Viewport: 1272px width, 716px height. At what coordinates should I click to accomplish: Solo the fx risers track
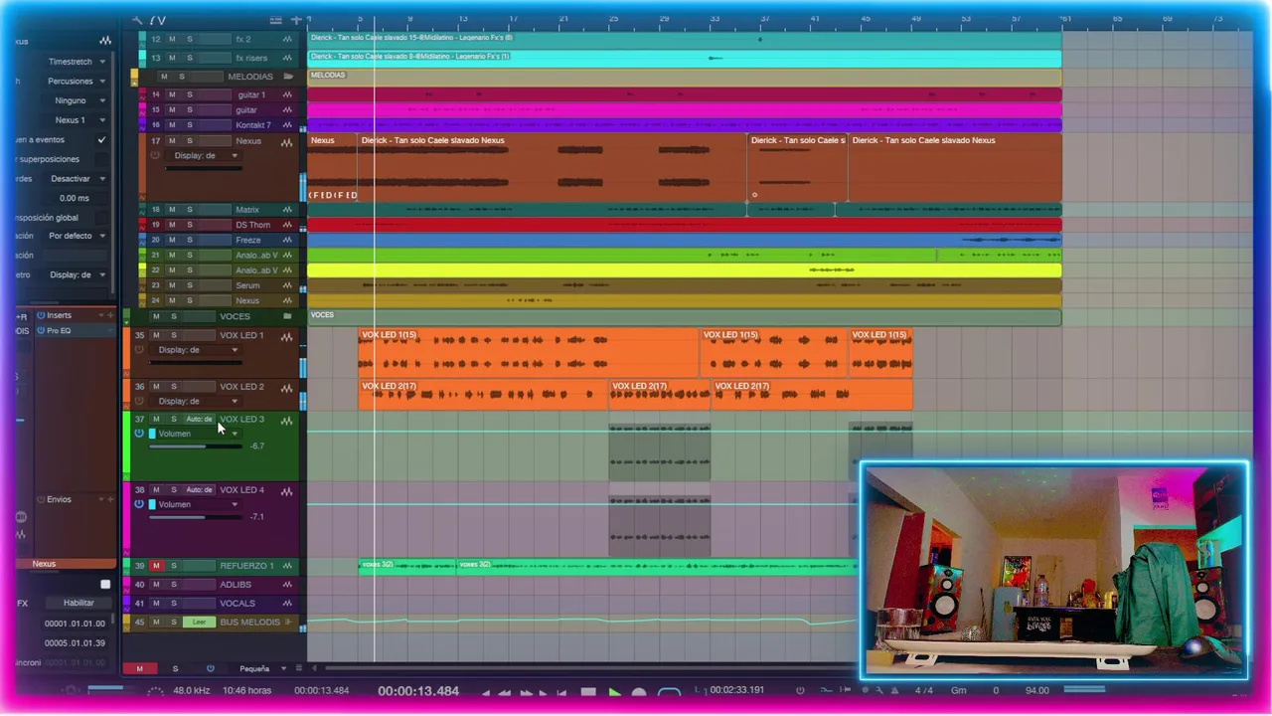189,58
